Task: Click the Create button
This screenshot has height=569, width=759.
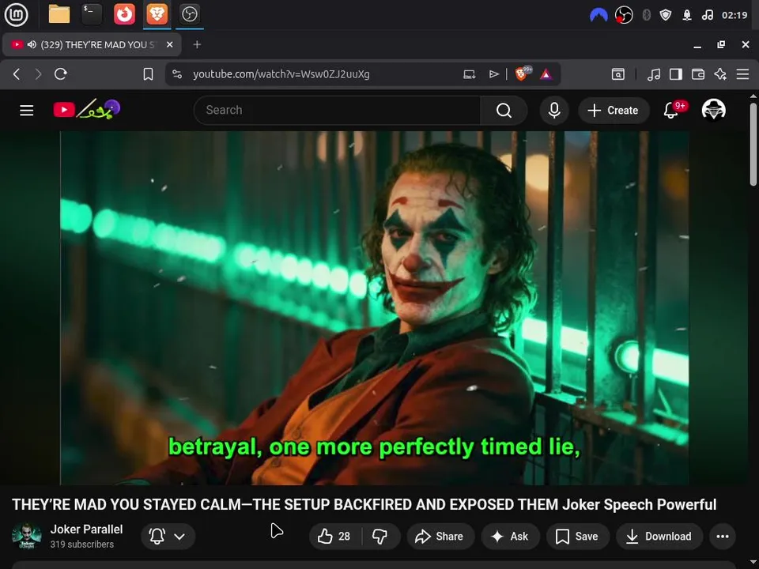Action: [614, 111]
